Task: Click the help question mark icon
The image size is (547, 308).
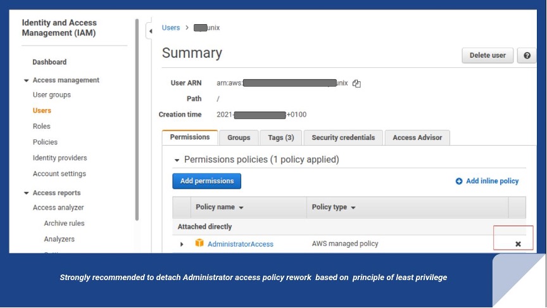Action: (x=527, y=55)
